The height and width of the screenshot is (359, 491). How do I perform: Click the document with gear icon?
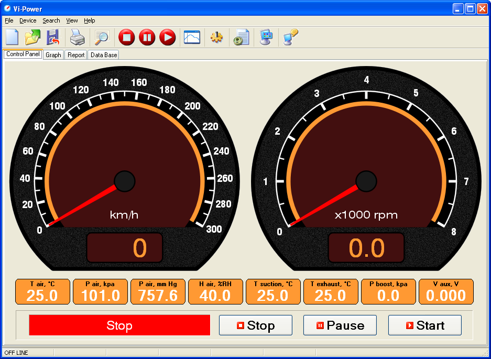tap(241, 37)
